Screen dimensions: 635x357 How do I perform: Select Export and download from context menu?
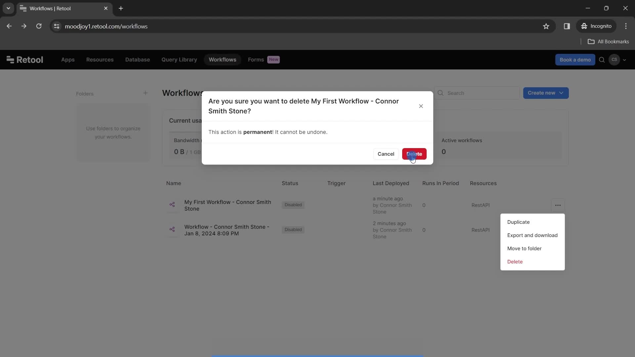coord(532,236)
